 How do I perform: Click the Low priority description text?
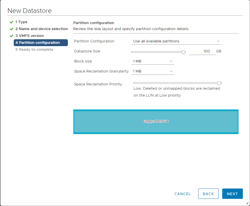pos(177,92)
